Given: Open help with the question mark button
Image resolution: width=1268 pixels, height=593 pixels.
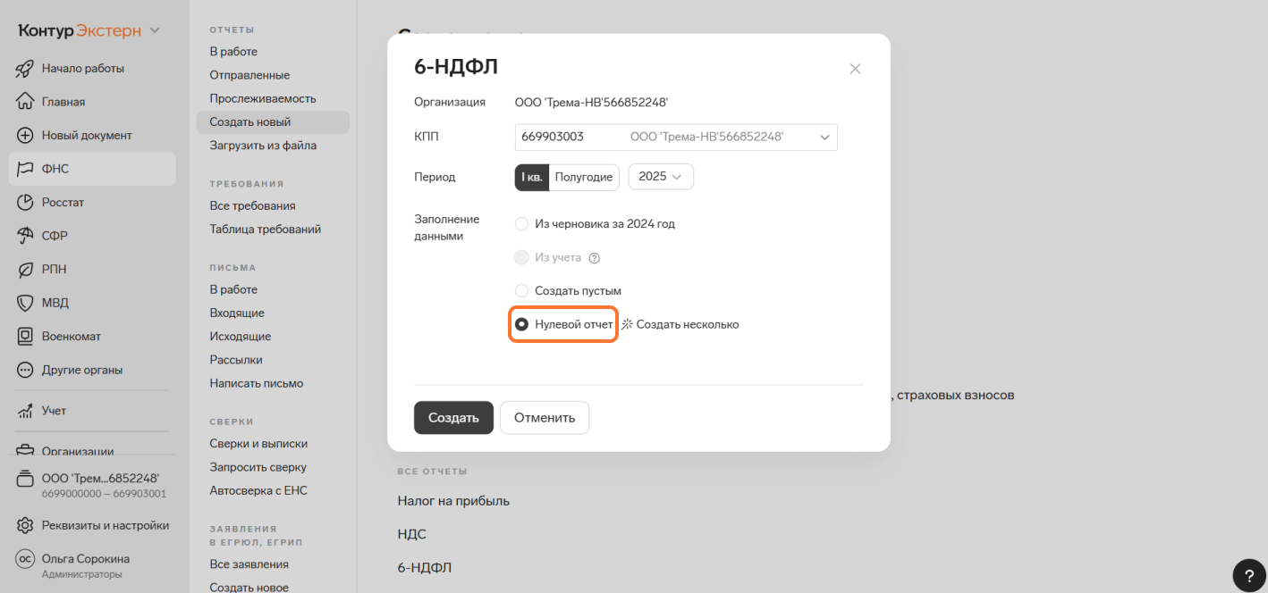Looking at the screenshot, I should (x=1249, y=575).
